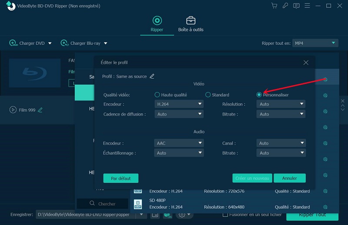Click the Par défaut button
The image size is (348, 225).
tap(121, 178)
